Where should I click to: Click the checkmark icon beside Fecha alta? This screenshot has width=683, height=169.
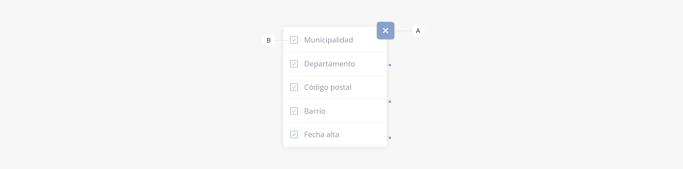pos(294,134)
